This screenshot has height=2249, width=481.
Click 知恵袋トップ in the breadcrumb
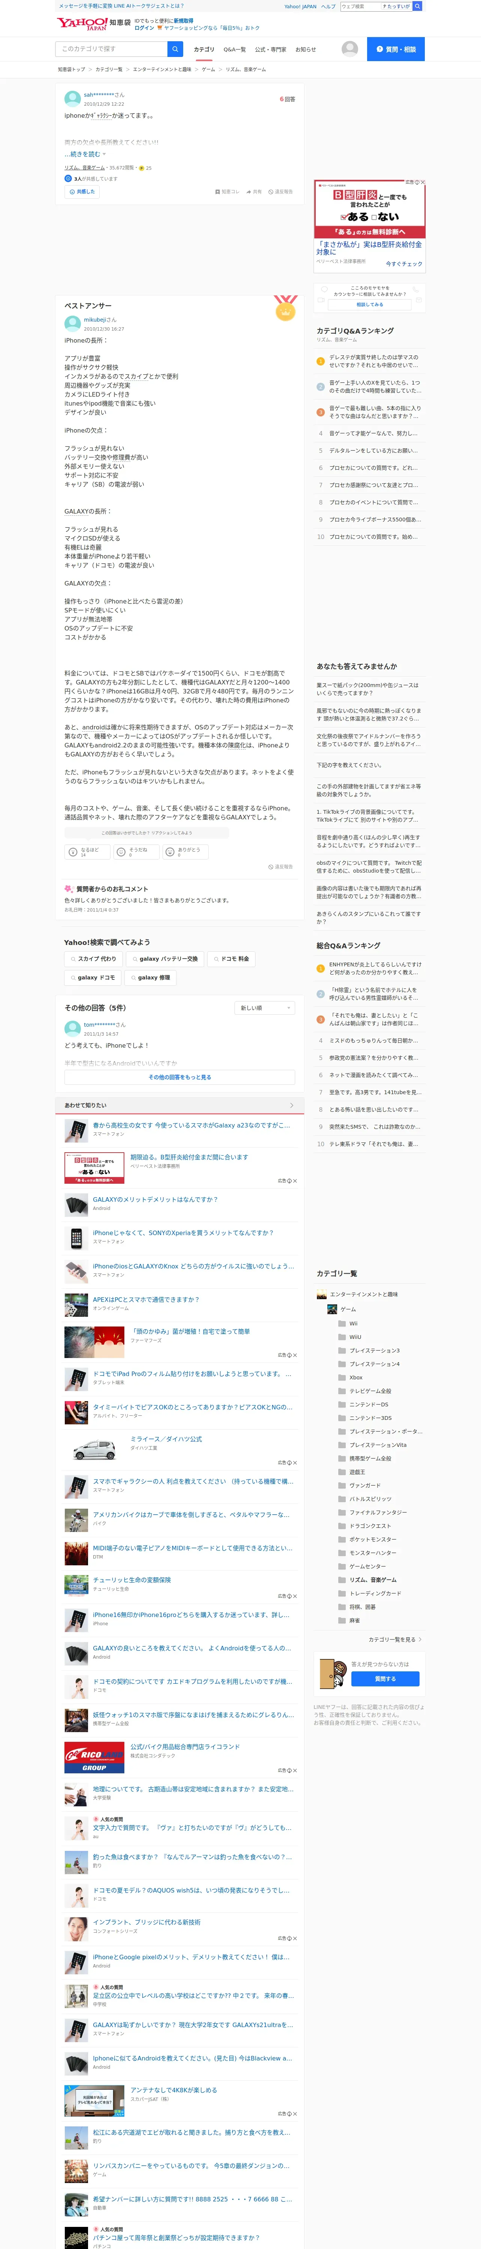[x=72, y=69]
